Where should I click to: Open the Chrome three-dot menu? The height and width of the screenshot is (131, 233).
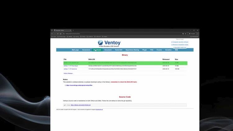(198, 34)
